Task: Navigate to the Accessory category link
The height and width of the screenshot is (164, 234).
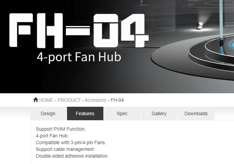Action: click(95, 100)
